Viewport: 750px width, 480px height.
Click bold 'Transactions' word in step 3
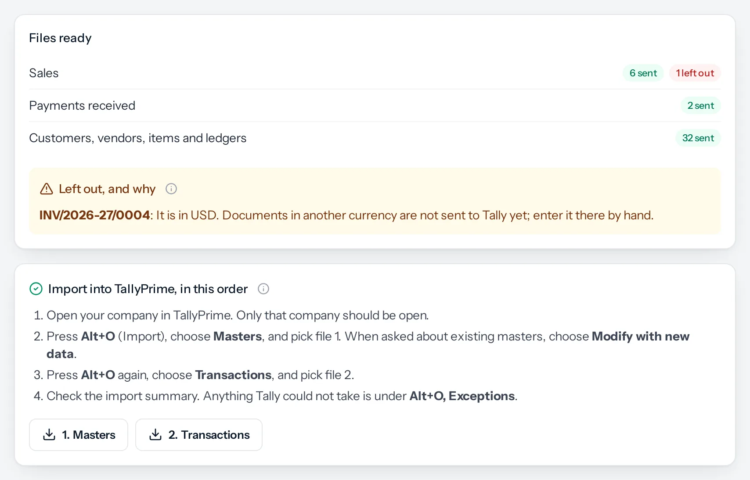click(233, 375)
